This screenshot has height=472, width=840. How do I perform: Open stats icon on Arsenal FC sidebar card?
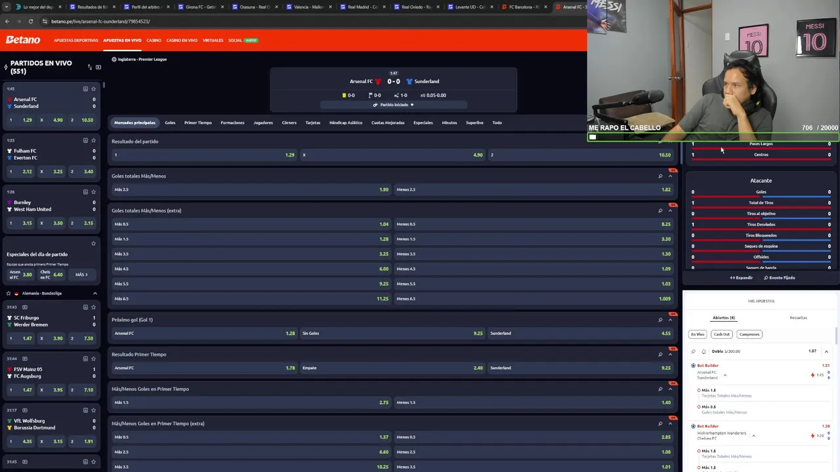[85, 88]
